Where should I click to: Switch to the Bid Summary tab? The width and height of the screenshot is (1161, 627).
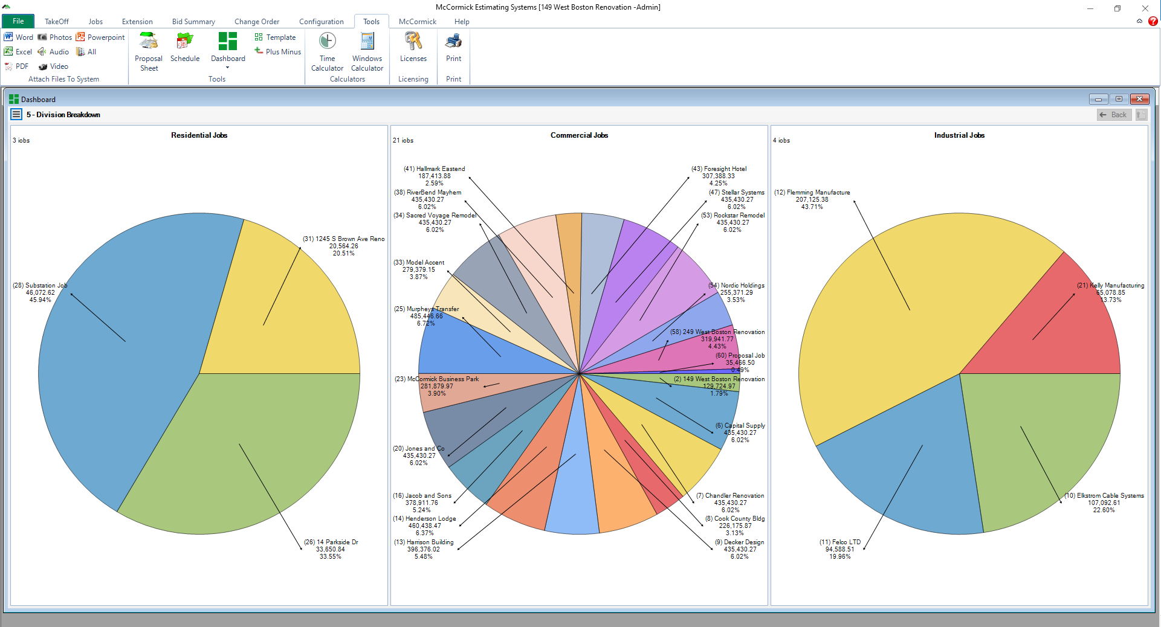[x=193, y=21]
